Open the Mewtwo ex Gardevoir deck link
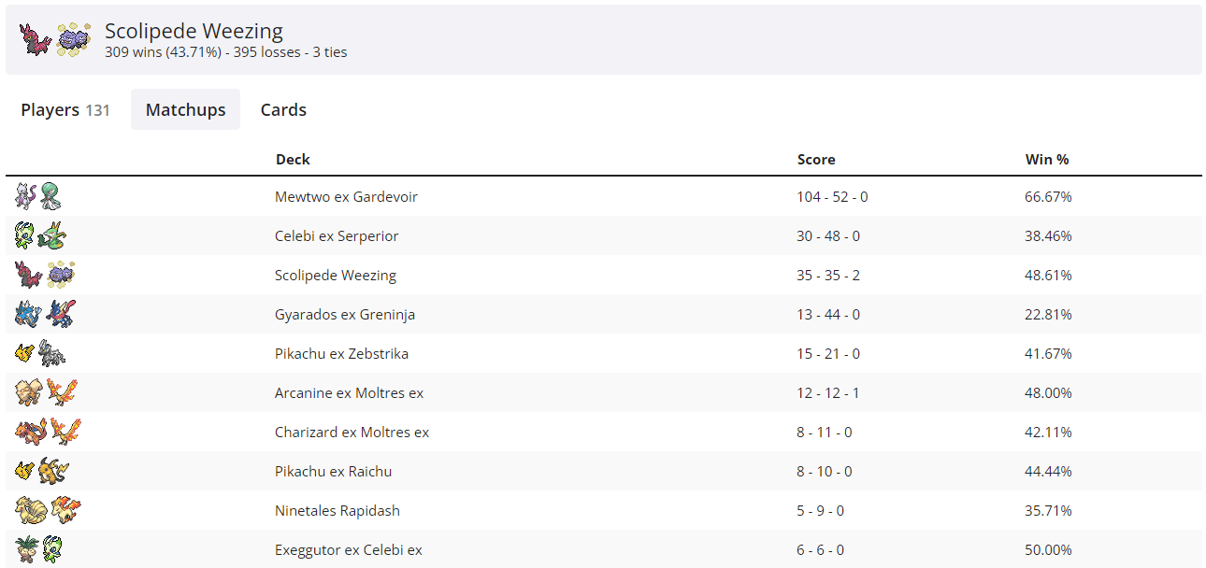 [x=346, y=197]
